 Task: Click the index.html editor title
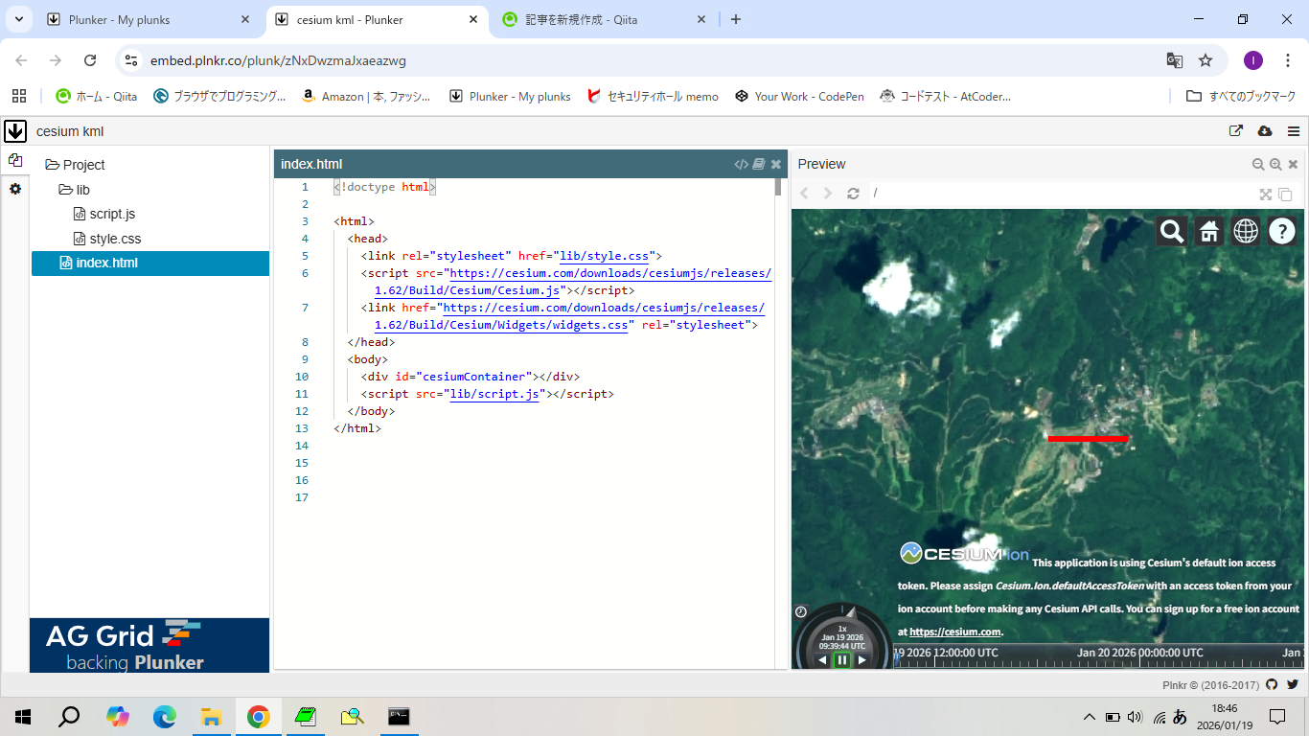click(x=311, y=164)
